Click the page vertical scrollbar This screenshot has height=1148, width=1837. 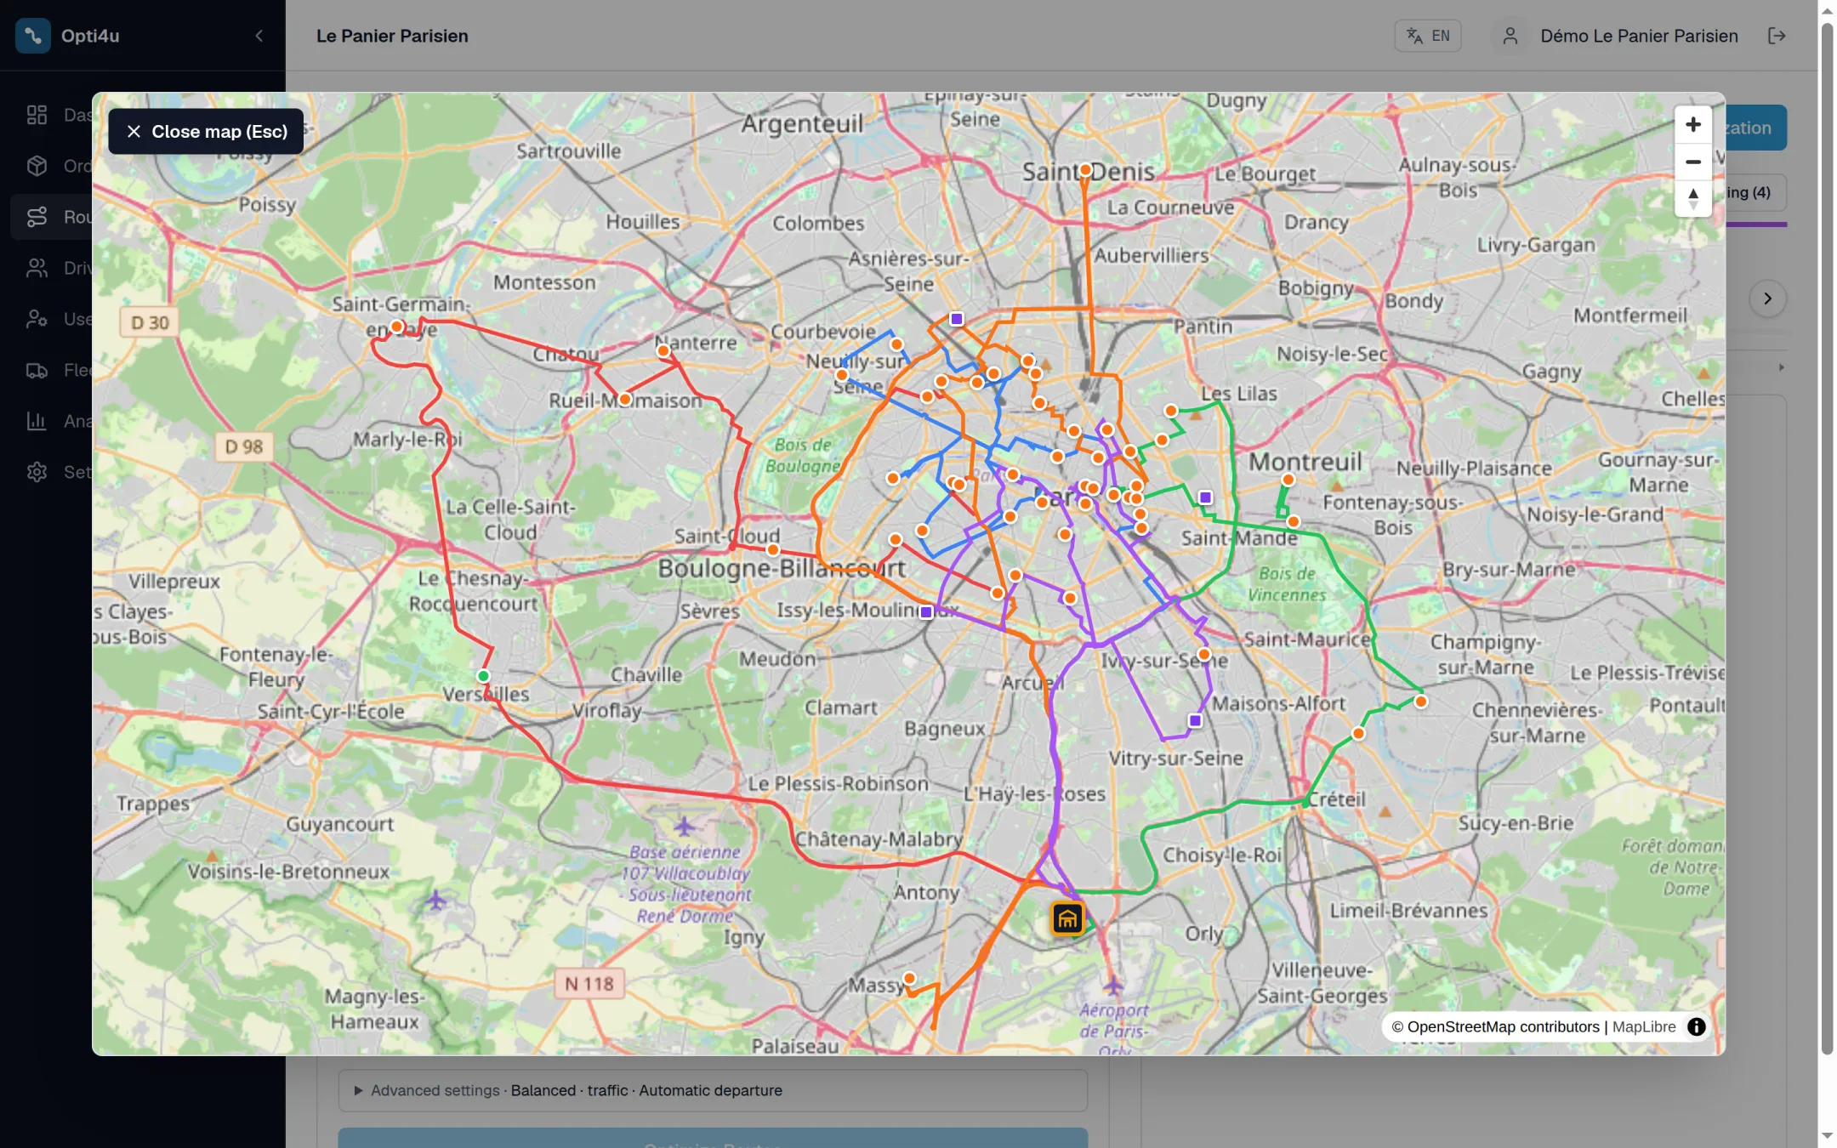pyautogui.click(x=1827, y=539)
